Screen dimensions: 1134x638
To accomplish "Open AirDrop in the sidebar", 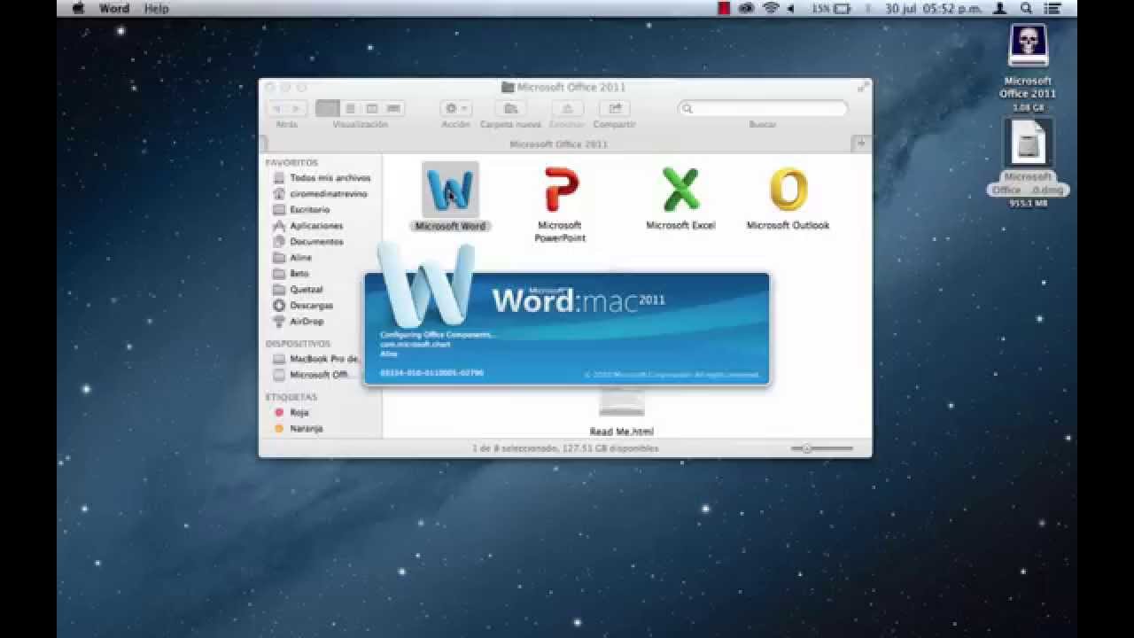I will pyautogui.click(x=299, y=322).
